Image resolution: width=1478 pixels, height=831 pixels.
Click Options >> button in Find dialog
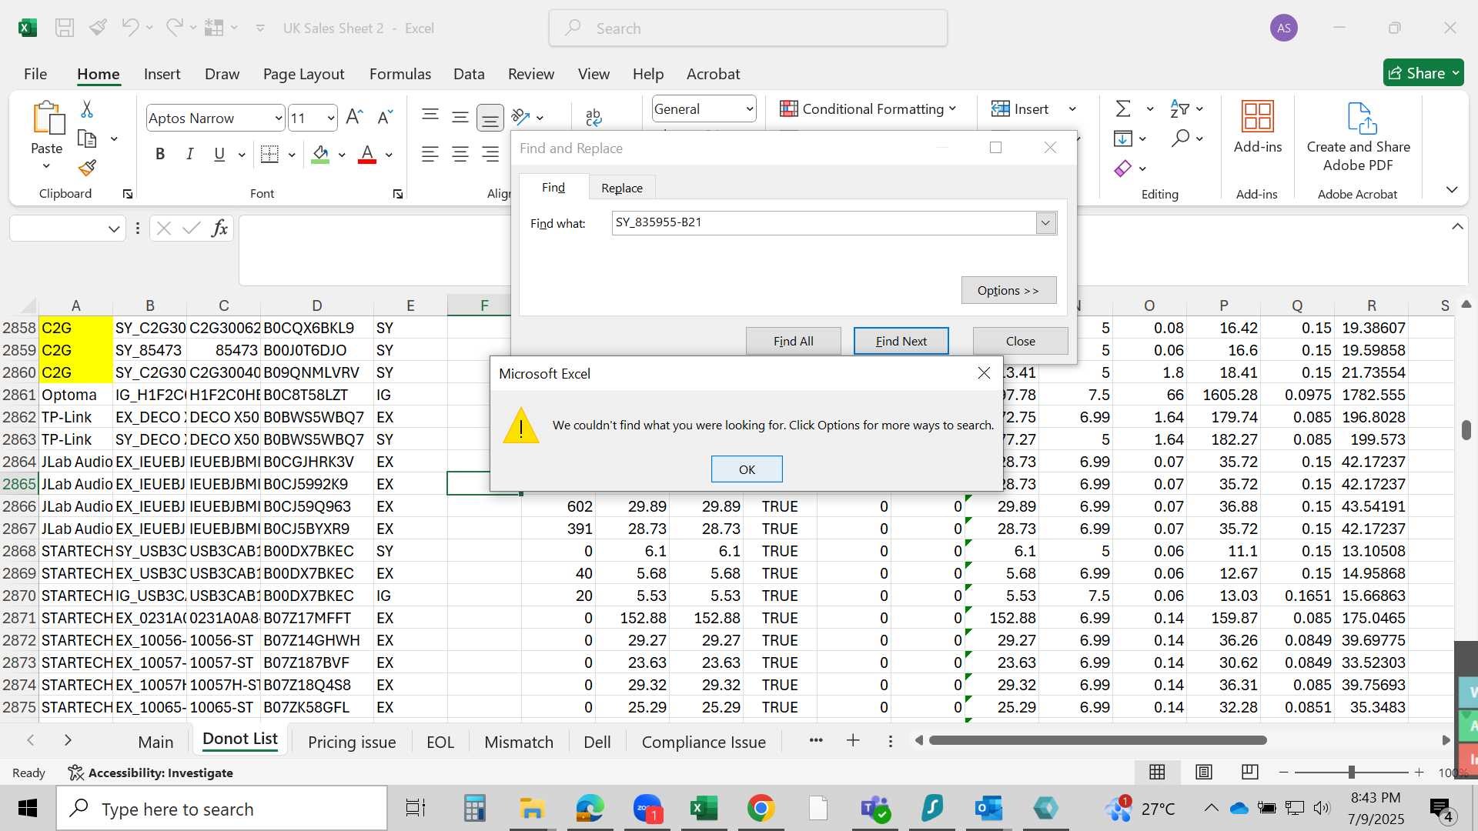[x=1008, y=290]
